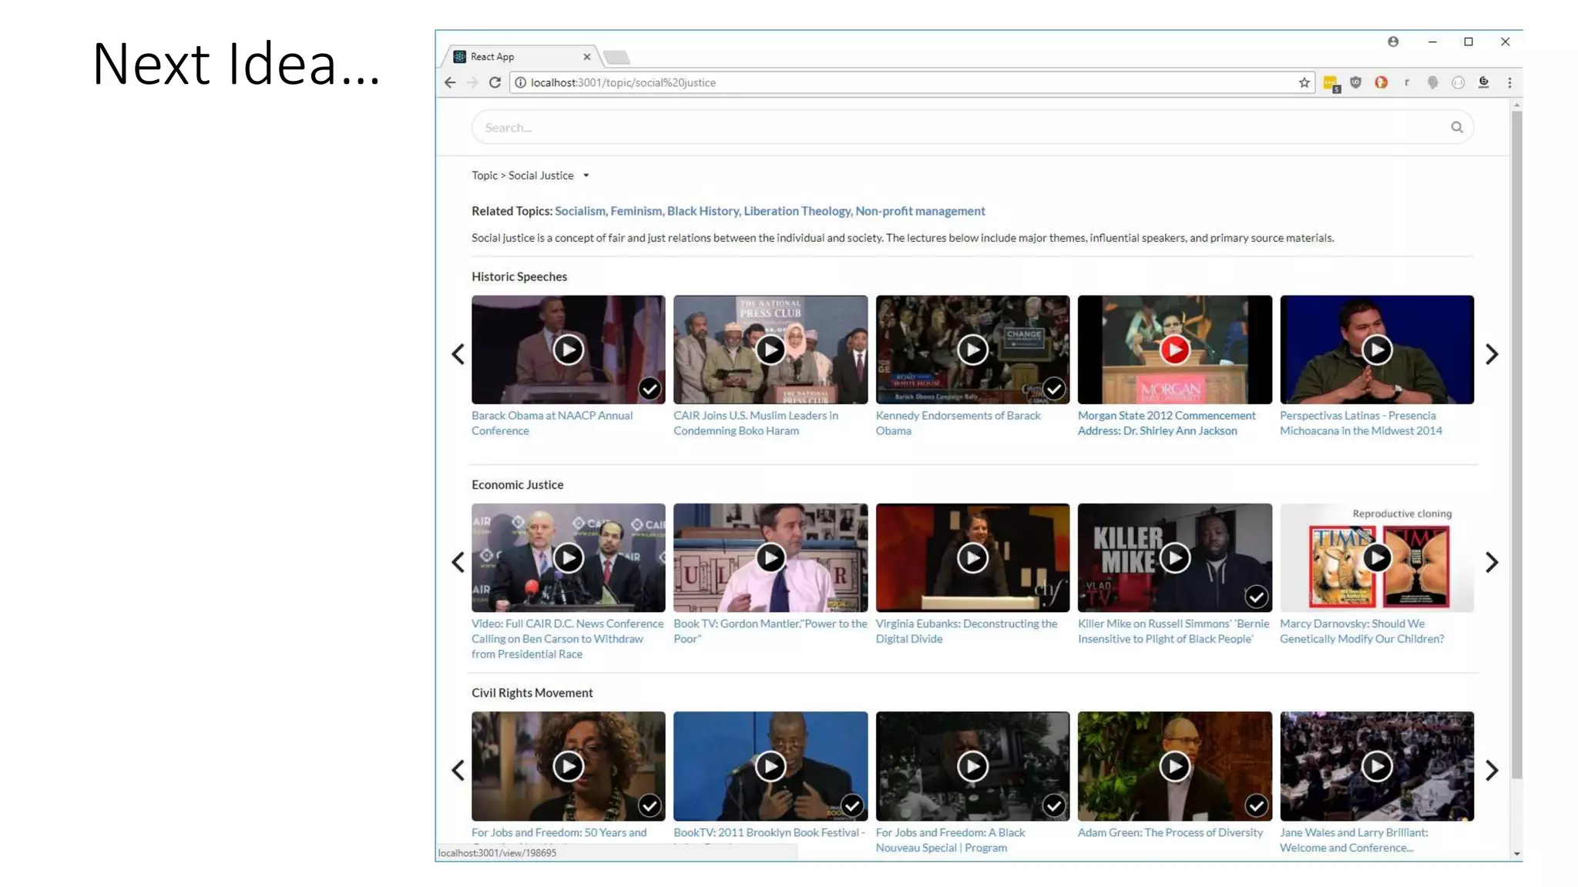Image resolution: width=1578 pixels, height=887 pixels.
Task: Click the page vertical scrollbar thumb
Action: coord(1516,443)
